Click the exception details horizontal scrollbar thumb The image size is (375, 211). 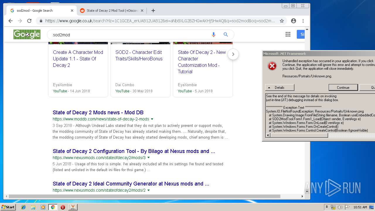(x=299, y=135)
